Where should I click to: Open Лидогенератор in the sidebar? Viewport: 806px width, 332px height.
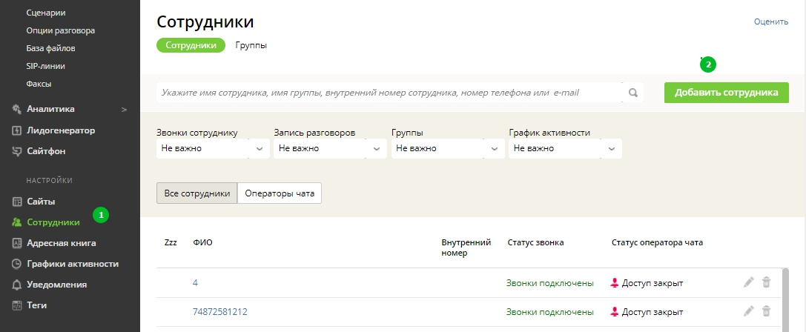[61, 130]
